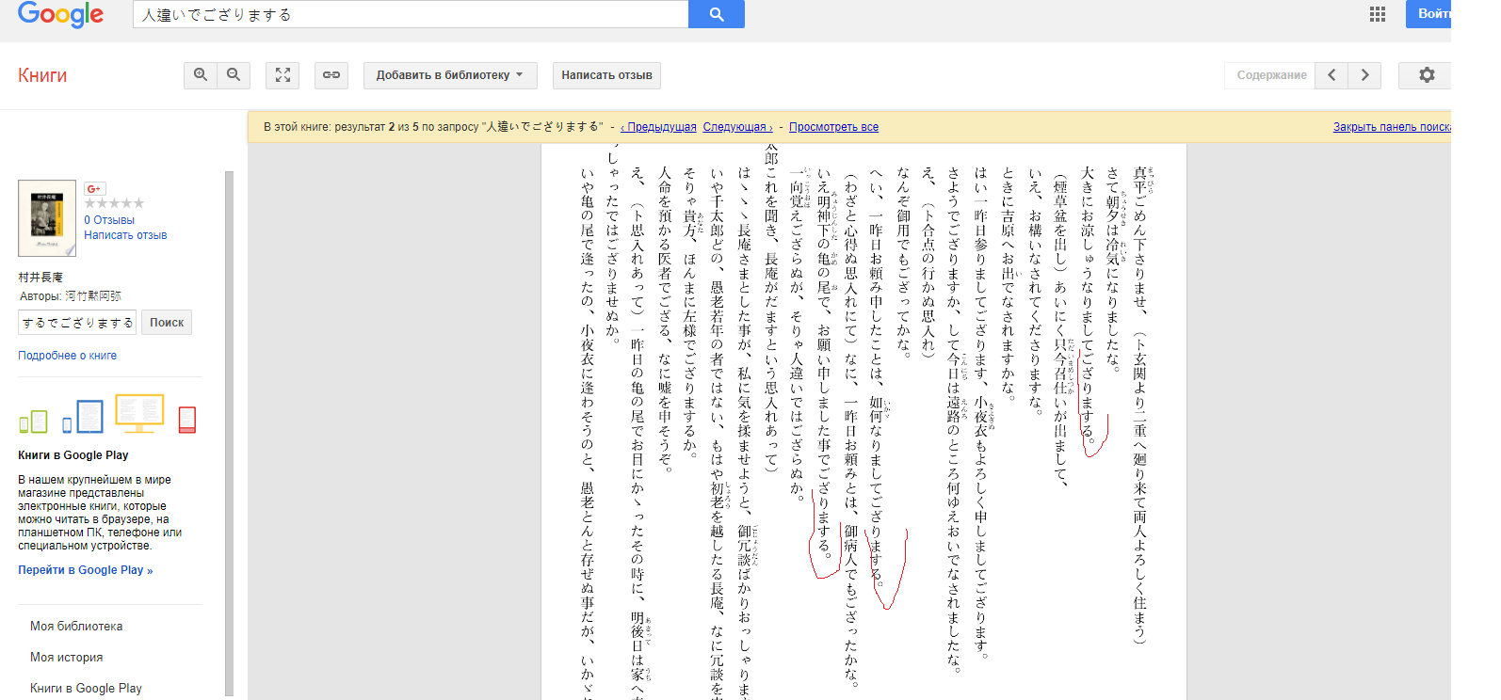Click sidebar Написать отзыв link
Screen dimensions: 1501x700
125,235
